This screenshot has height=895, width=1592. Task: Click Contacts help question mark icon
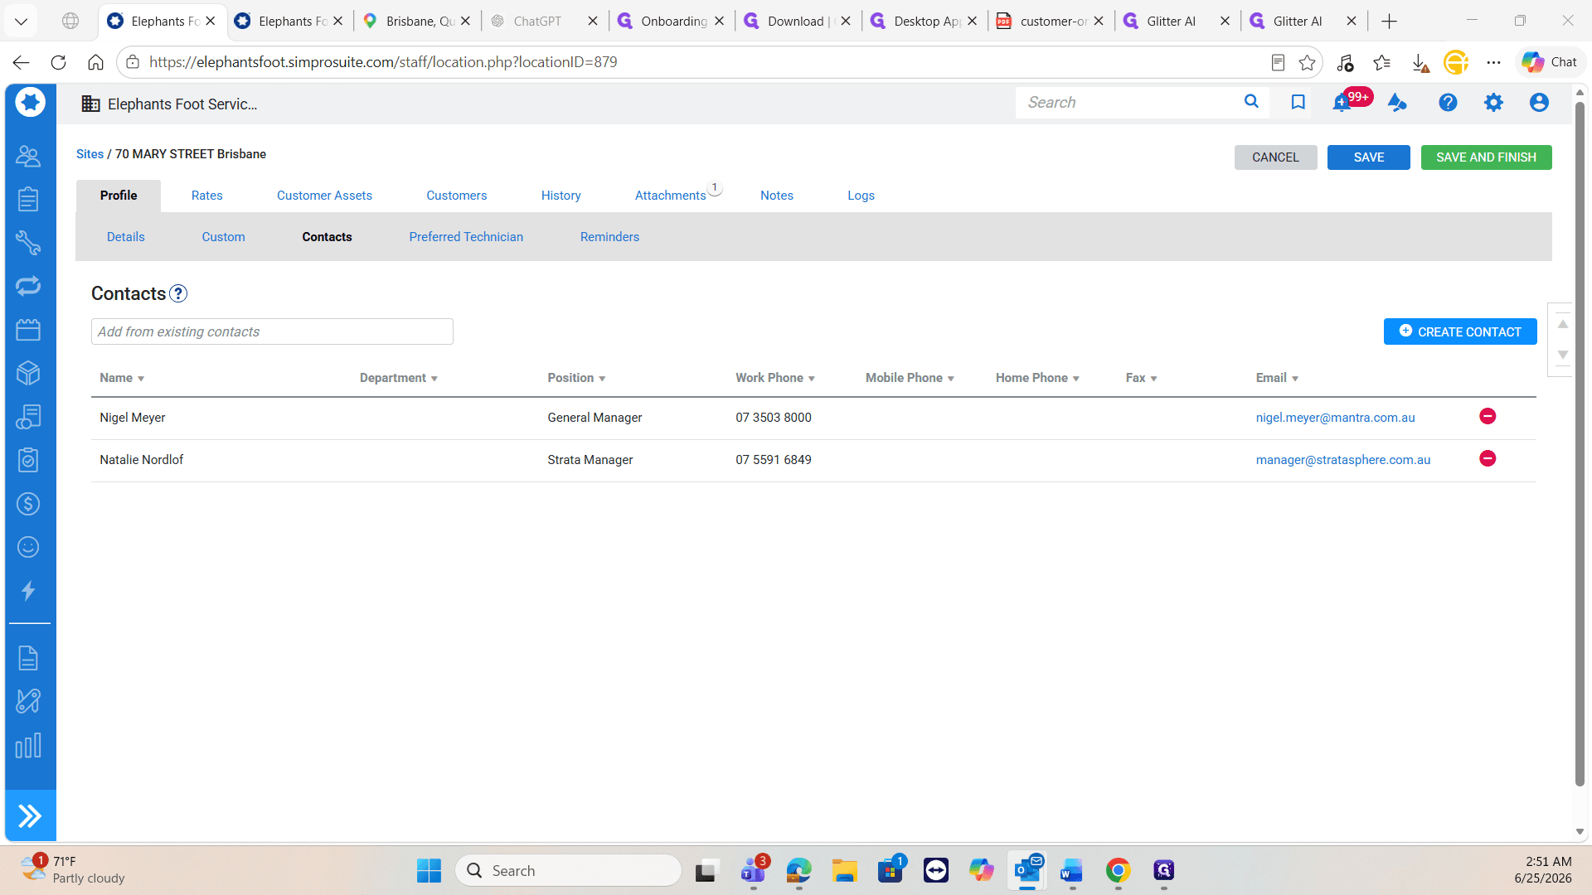click(178, 293)
